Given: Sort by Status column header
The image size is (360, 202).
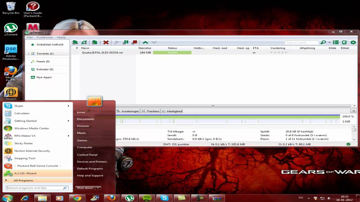Looking at the screenshot, I should pos(172,48).
